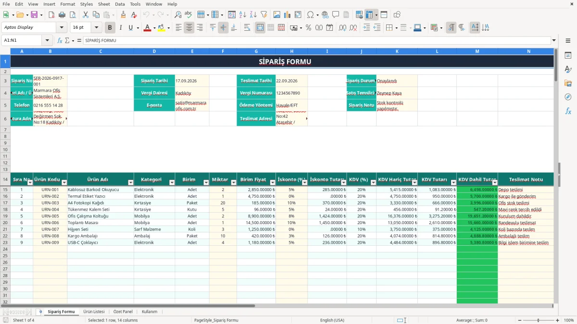Click the Sort Descending icon
The width and height of the screenshot is (577, 324).
click(253, 15)
